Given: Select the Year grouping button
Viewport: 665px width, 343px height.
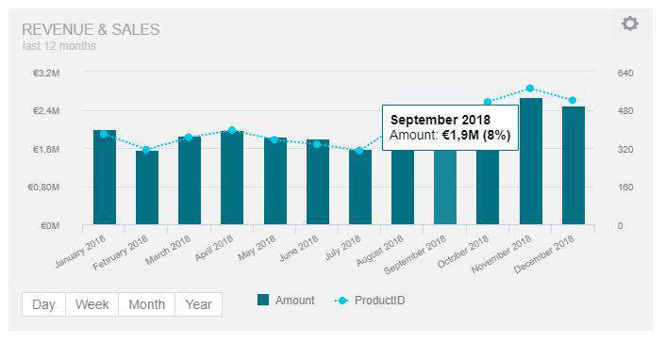Looking at the screenshot, I should coord(198,304).
